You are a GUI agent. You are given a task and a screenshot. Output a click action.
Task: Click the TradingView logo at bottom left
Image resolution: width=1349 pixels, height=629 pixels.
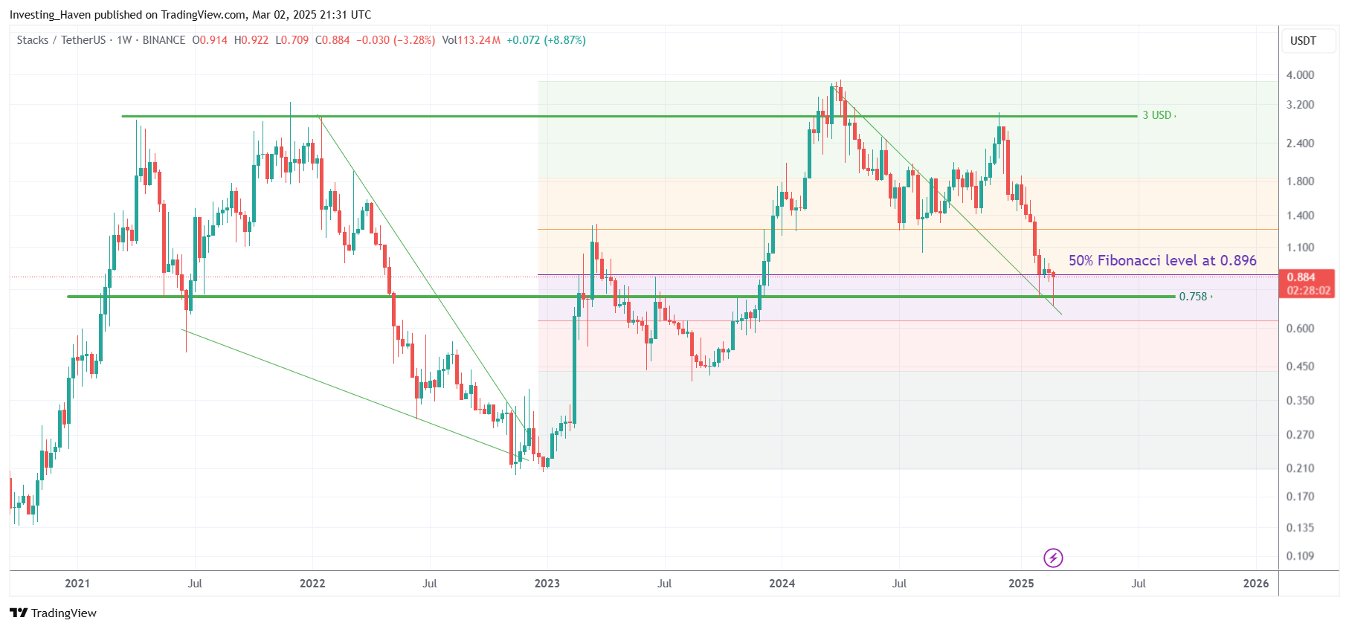pyautogui.click(x=53, y=613)
